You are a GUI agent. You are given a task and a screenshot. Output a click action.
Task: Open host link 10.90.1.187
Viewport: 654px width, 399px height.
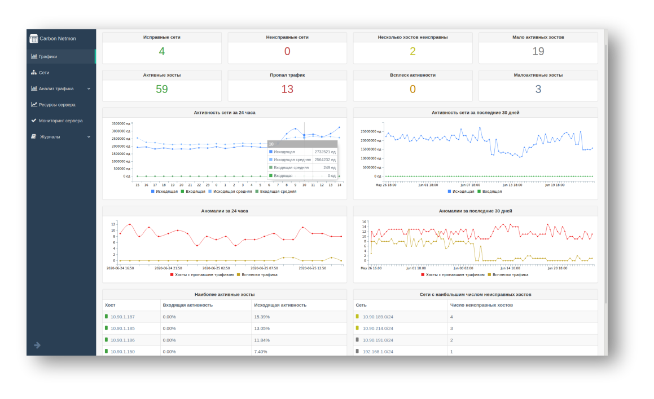[122, 317]
